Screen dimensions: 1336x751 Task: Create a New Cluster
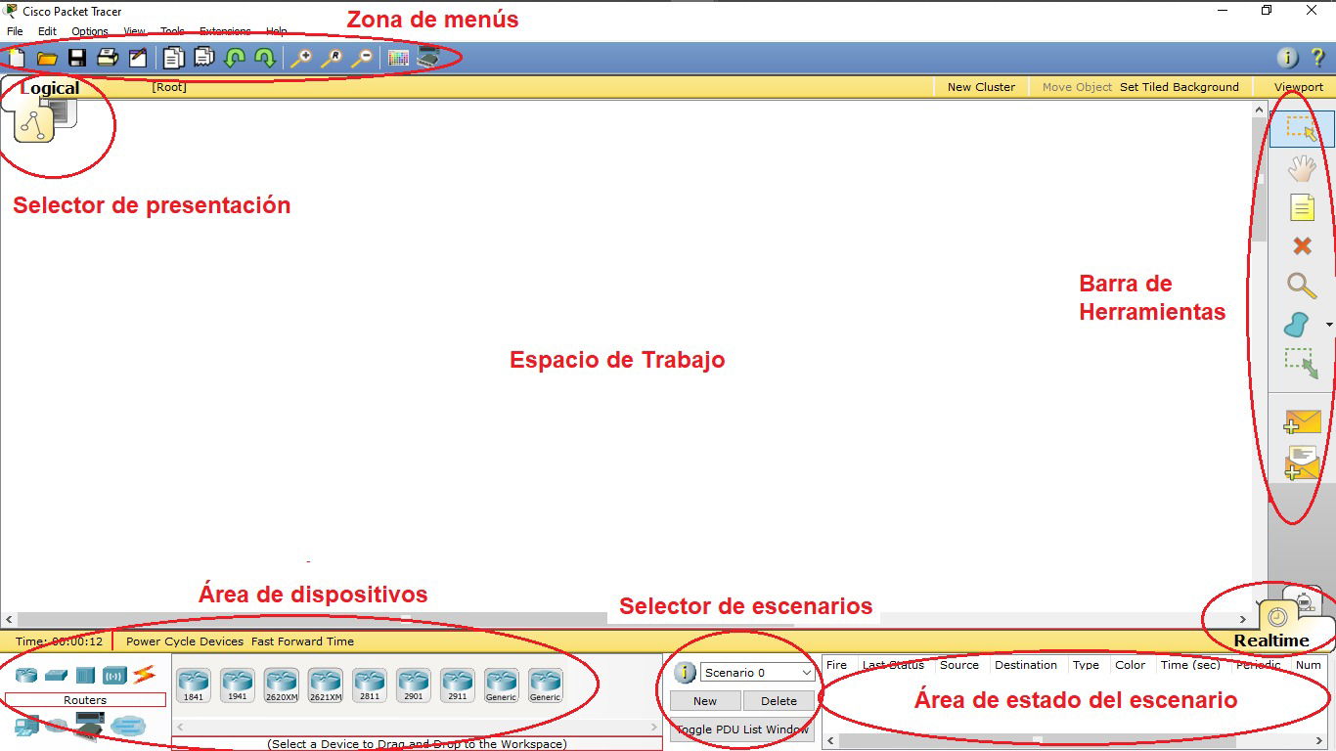point(981,86)
